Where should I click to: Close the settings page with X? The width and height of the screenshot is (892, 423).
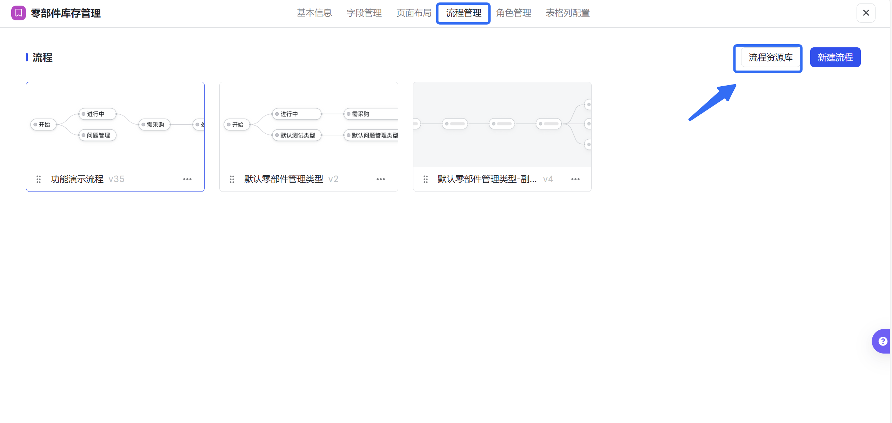tap(866, 13)
